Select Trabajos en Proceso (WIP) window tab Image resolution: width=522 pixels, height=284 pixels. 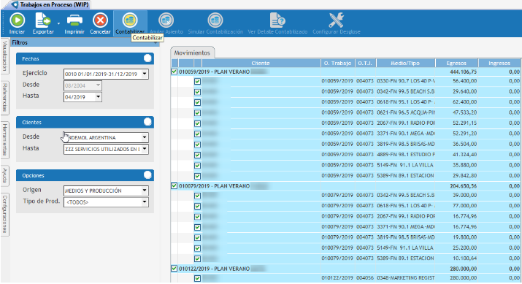click(50, 4)
